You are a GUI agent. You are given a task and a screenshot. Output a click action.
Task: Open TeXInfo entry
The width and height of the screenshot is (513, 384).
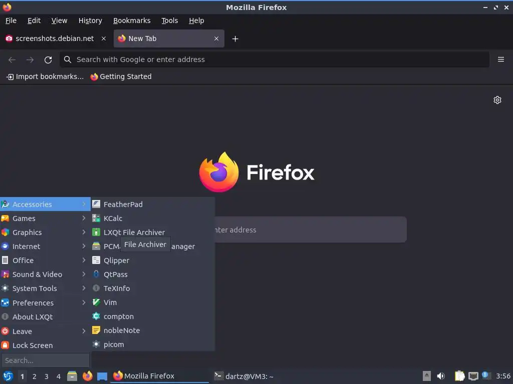click(153, 288)
